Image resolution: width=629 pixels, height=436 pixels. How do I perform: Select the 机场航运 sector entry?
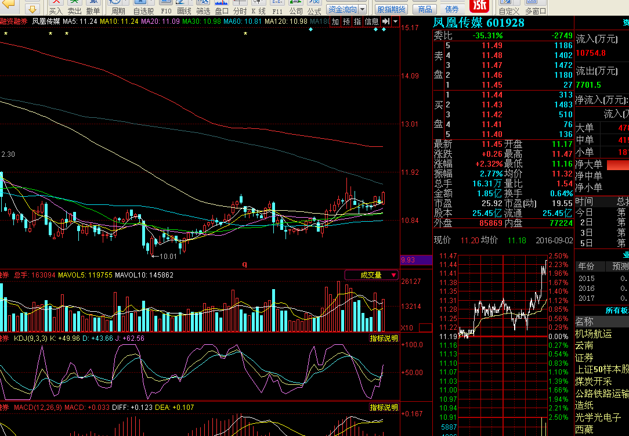(x=593, y=334)
